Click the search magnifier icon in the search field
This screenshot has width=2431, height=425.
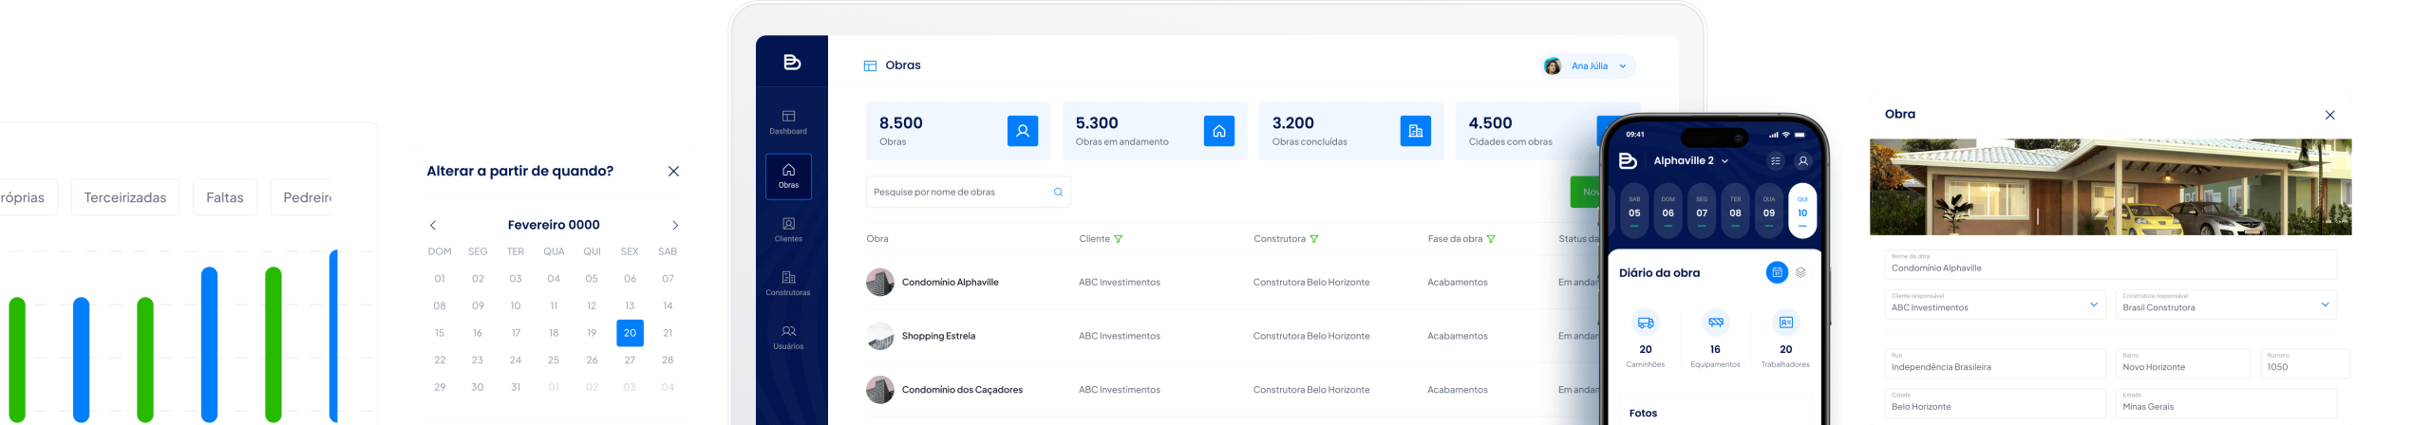coord(1058,192)
